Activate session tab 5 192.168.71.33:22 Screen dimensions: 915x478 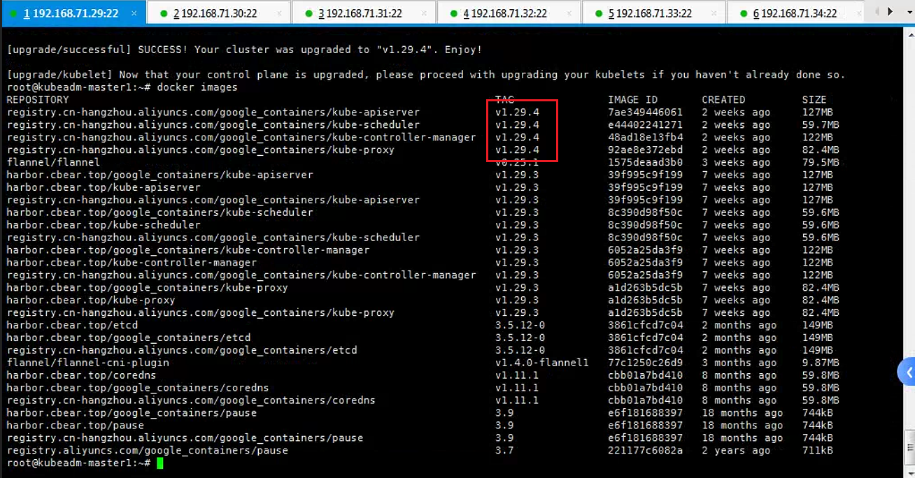coord(652,13)
